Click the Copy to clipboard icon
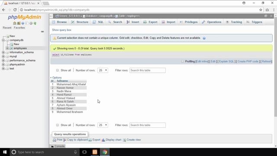This screenshot has height=156, width=277. tap(65, 140)
